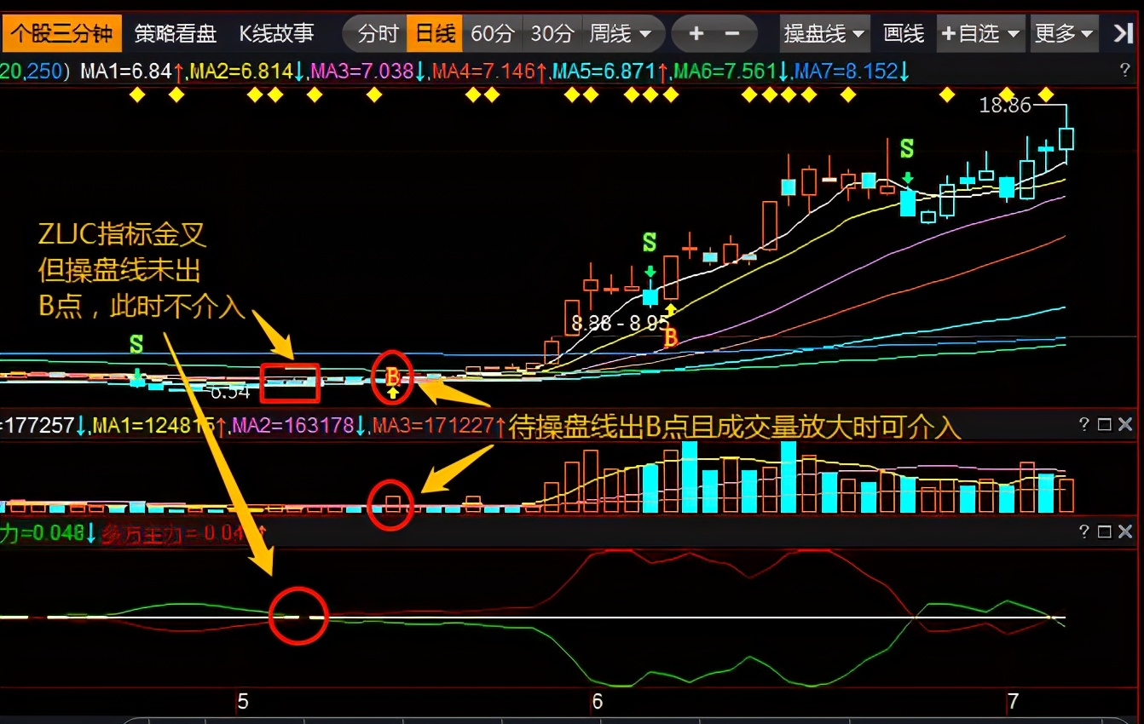Open the 操盘线 dropdown menu
The image size is (1144, 724).
824,34
